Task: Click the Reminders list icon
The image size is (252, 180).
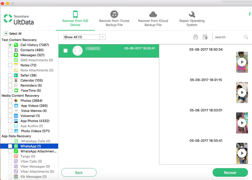Action: coord(16,85)
